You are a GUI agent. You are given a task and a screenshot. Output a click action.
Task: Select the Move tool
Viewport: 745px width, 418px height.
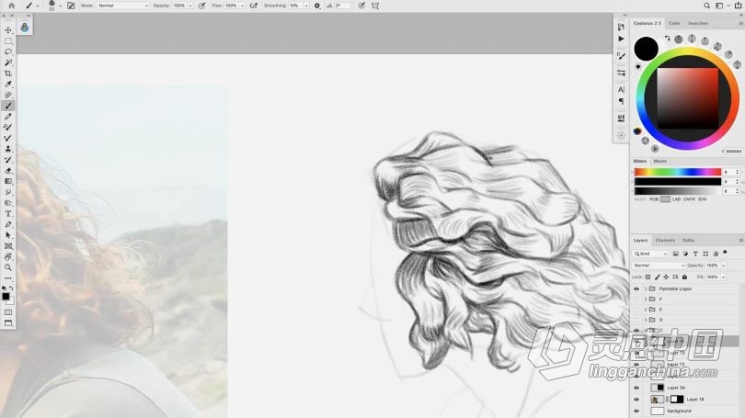pyautogui.click(x=8, y=30)
